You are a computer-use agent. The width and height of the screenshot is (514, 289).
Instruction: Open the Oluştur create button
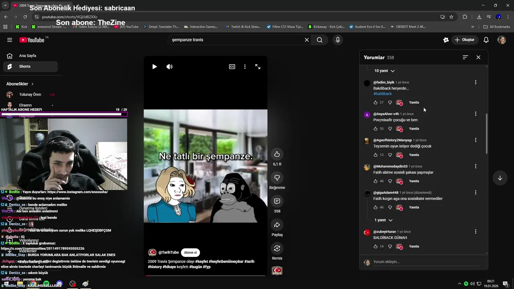(x=465, y=40)
